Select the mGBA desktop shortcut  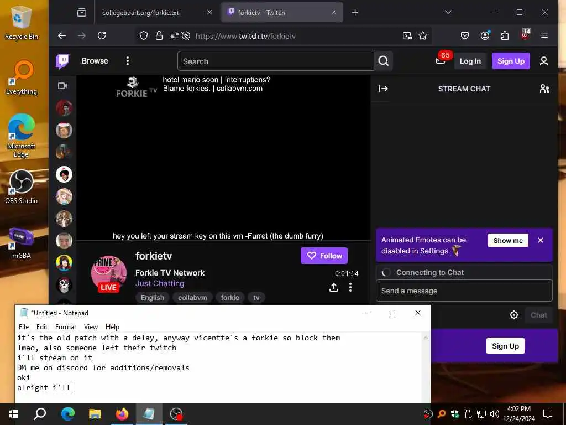pos(22,243)
